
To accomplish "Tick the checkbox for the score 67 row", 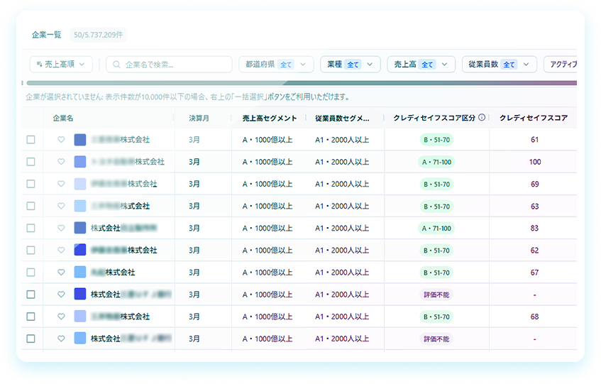I will click(x=31, y=272).
